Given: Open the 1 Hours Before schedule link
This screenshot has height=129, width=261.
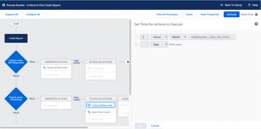Looking at the screenshot, I should (103, 105).
